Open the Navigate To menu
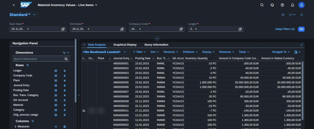Viewport: 314px width, 129px height. (281, 52)
